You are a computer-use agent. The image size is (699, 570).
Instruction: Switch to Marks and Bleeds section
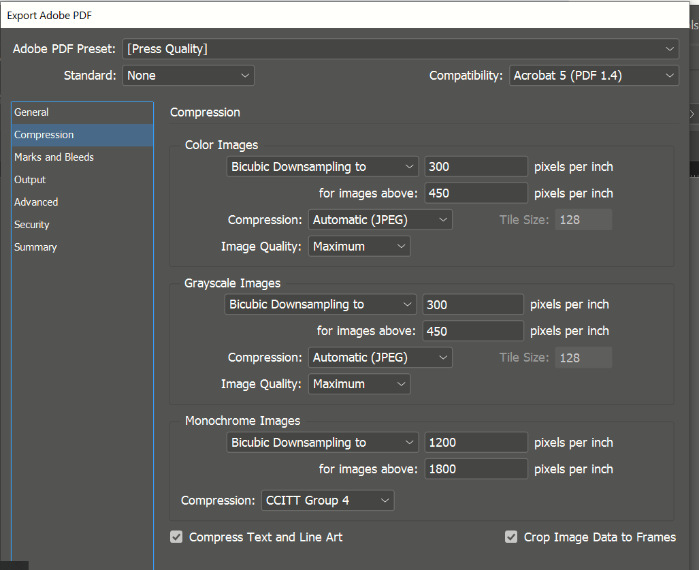pos(54,157)
